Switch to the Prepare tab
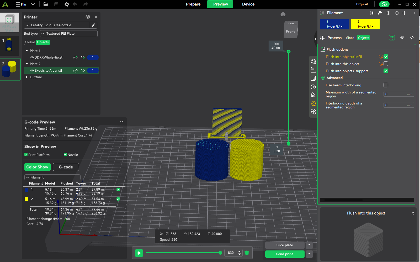420x262 pixels. 193,4
